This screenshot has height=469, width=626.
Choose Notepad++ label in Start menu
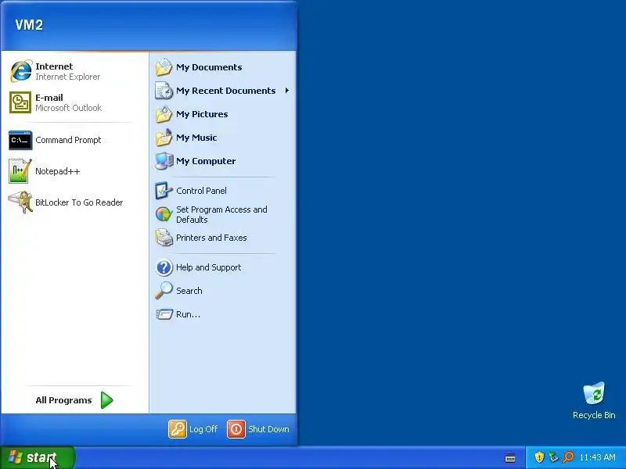point(57,171)
